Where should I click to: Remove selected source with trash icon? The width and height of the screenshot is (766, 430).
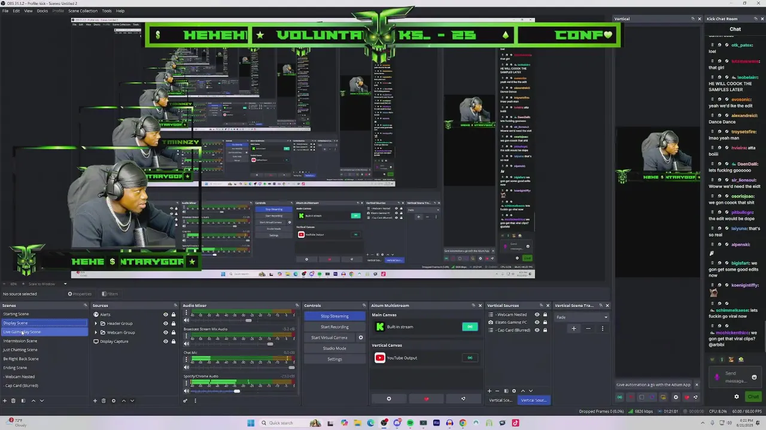click(x=104, y=401)
